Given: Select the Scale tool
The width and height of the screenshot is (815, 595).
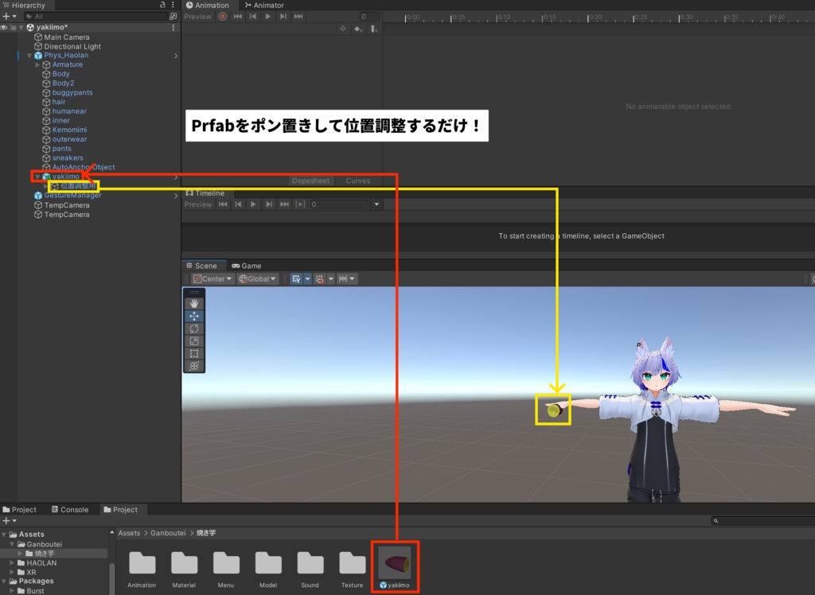Looking at the screenshot, I should 194,340.
